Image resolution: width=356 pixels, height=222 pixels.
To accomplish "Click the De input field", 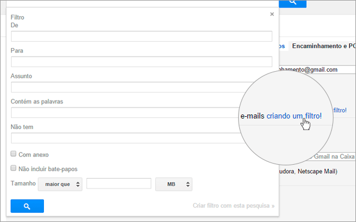I will coord(142,36).
